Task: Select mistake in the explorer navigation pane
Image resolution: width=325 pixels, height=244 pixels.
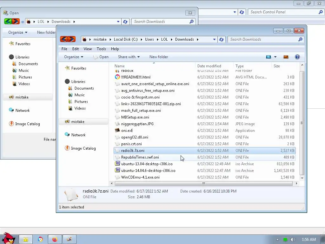Action: [x=83, y=122]
